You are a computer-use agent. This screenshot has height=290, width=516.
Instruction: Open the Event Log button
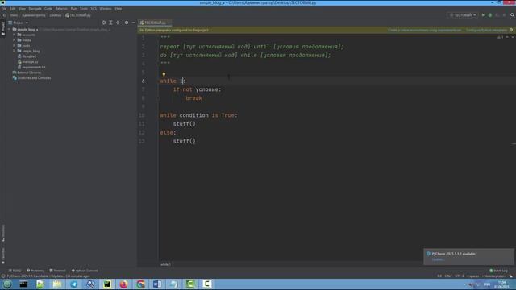498,271
